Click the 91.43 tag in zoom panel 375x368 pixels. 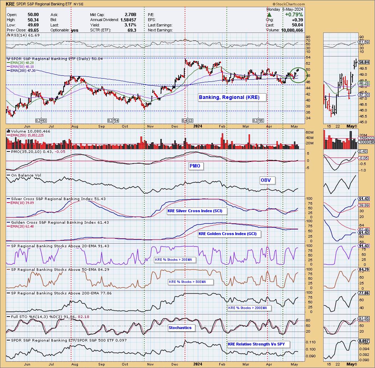364,246
